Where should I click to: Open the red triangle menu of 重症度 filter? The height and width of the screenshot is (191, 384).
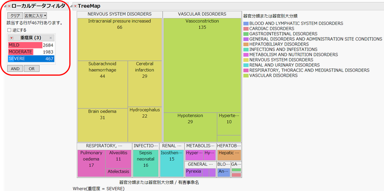[11, 38]
